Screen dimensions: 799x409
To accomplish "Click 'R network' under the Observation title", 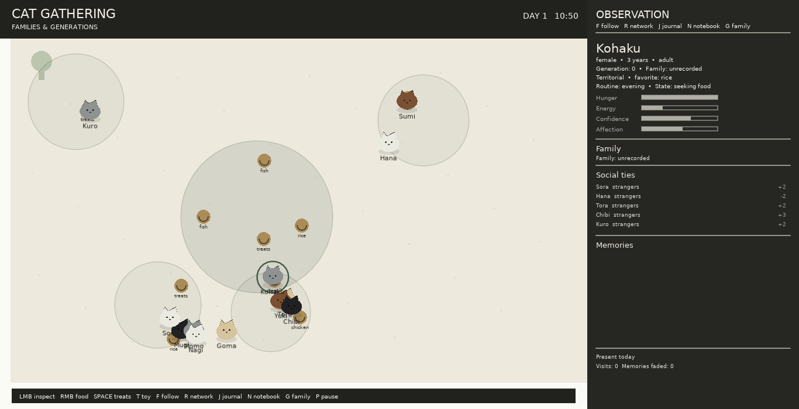I will pyautogui.click(x=639, y=26).
